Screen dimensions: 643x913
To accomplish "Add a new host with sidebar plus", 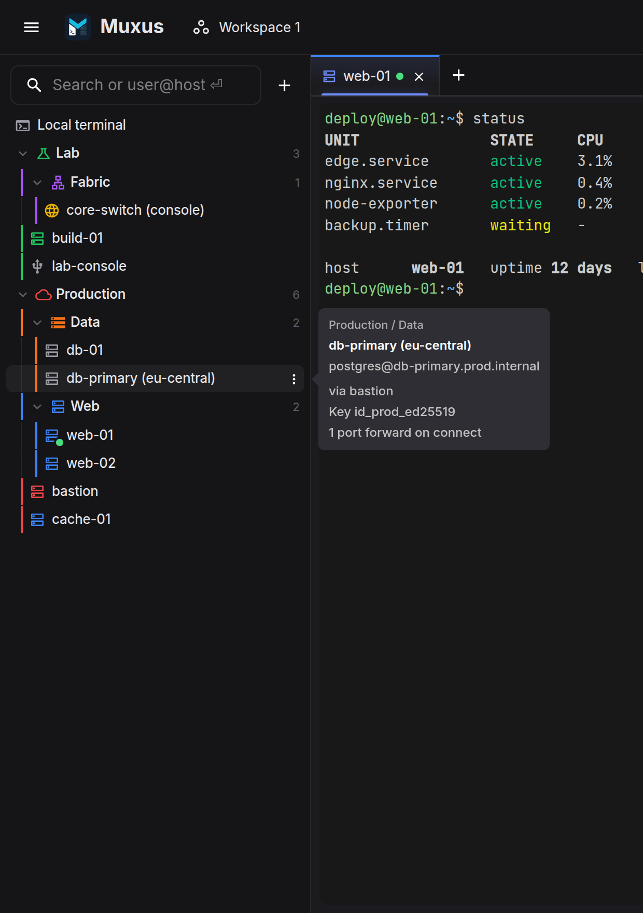I will click(284, 85).
